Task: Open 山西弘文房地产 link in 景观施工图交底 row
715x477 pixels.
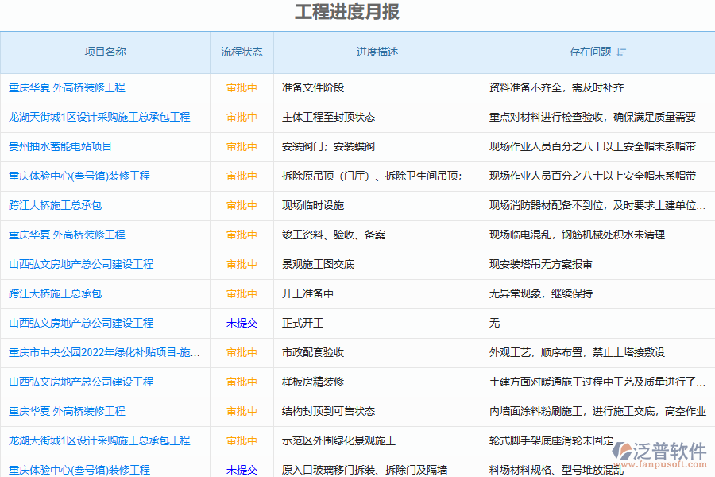Action: point(81,264)
